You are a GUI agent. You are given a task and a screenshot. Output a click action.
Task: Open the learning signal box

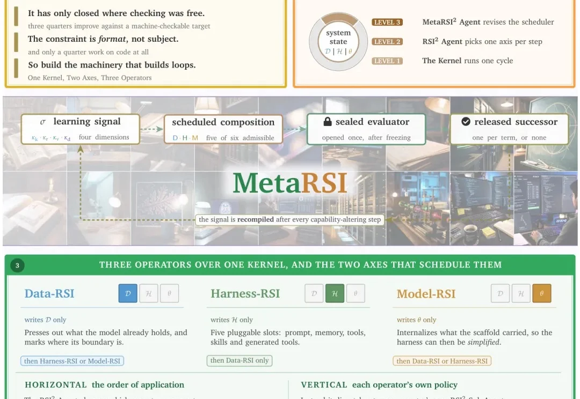point(81,129)
